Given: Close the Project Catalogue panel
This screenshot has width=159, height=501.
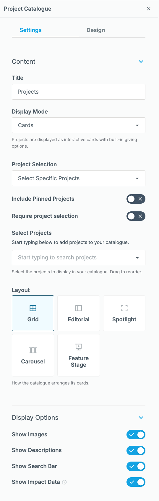Looking at the screenshot, I should click(x=149, y=9).
